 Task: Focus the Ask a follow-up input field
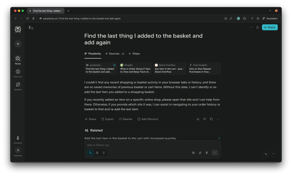click(x=152, y=145)
